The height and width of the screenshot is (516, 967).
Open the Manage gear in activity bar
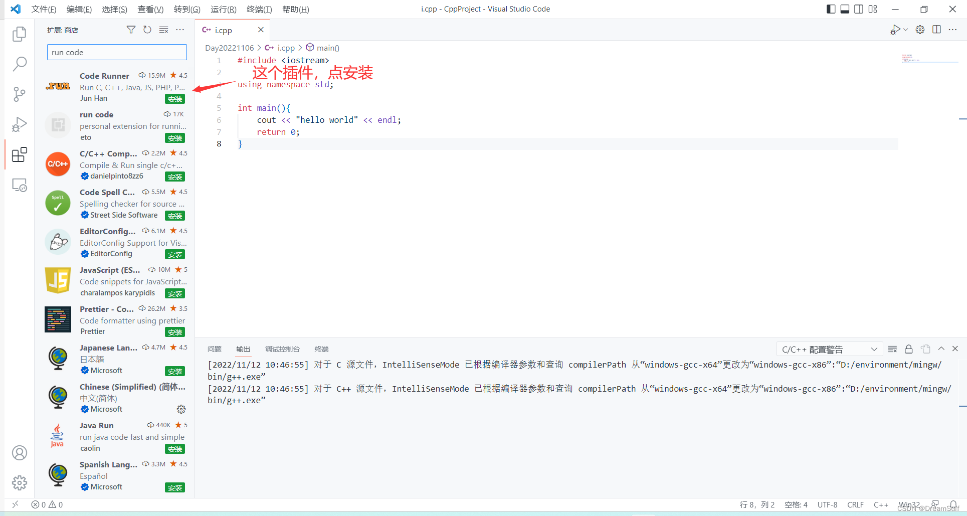click(19, 483)
